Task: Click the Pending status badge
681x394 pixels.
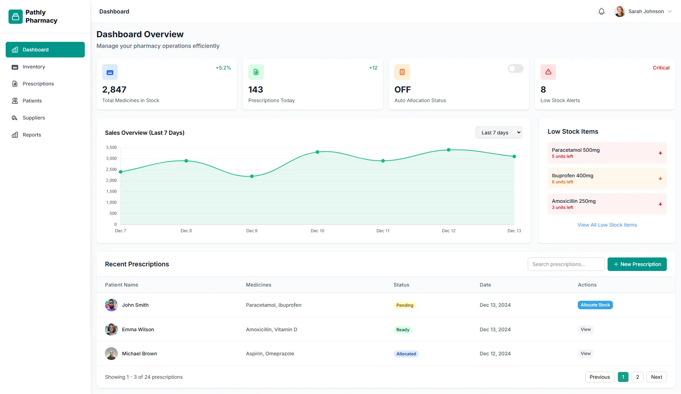Action: (x=405, y=305)
